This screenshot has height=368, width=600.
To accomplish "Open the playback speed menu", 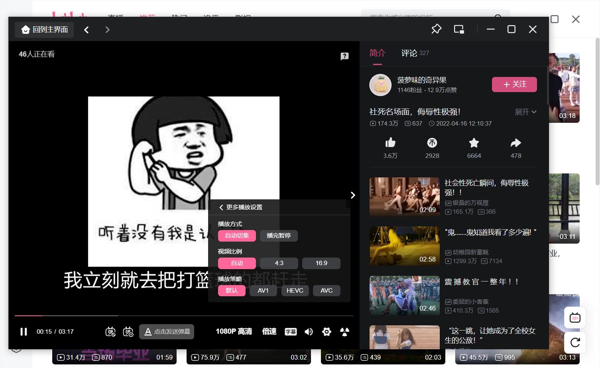I will click(x=269, y=331).
